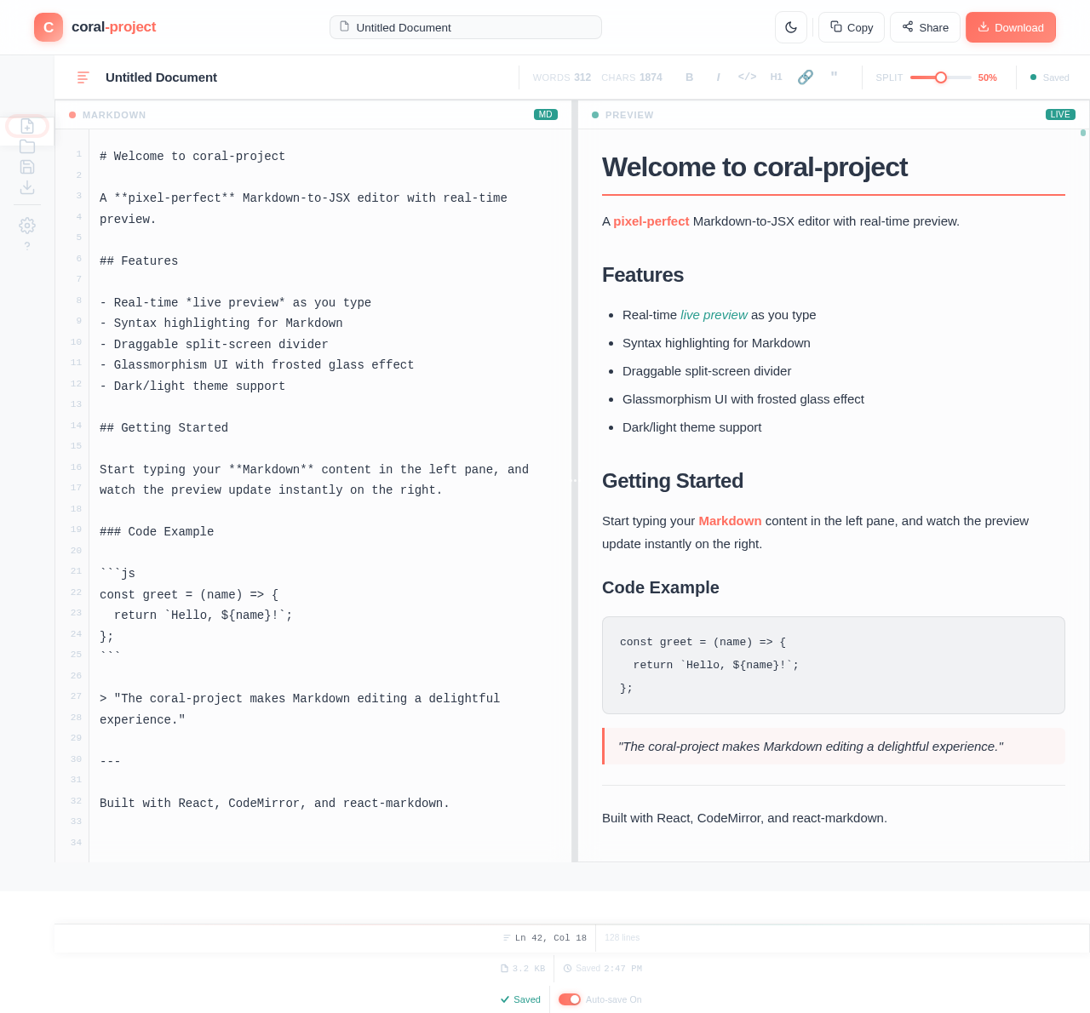Image resolution: width=1090 pixels, height=1013 pixels.
Task: Click the 'Built with React' editor line
Action: pyautogui.click(x=274, y=804)
